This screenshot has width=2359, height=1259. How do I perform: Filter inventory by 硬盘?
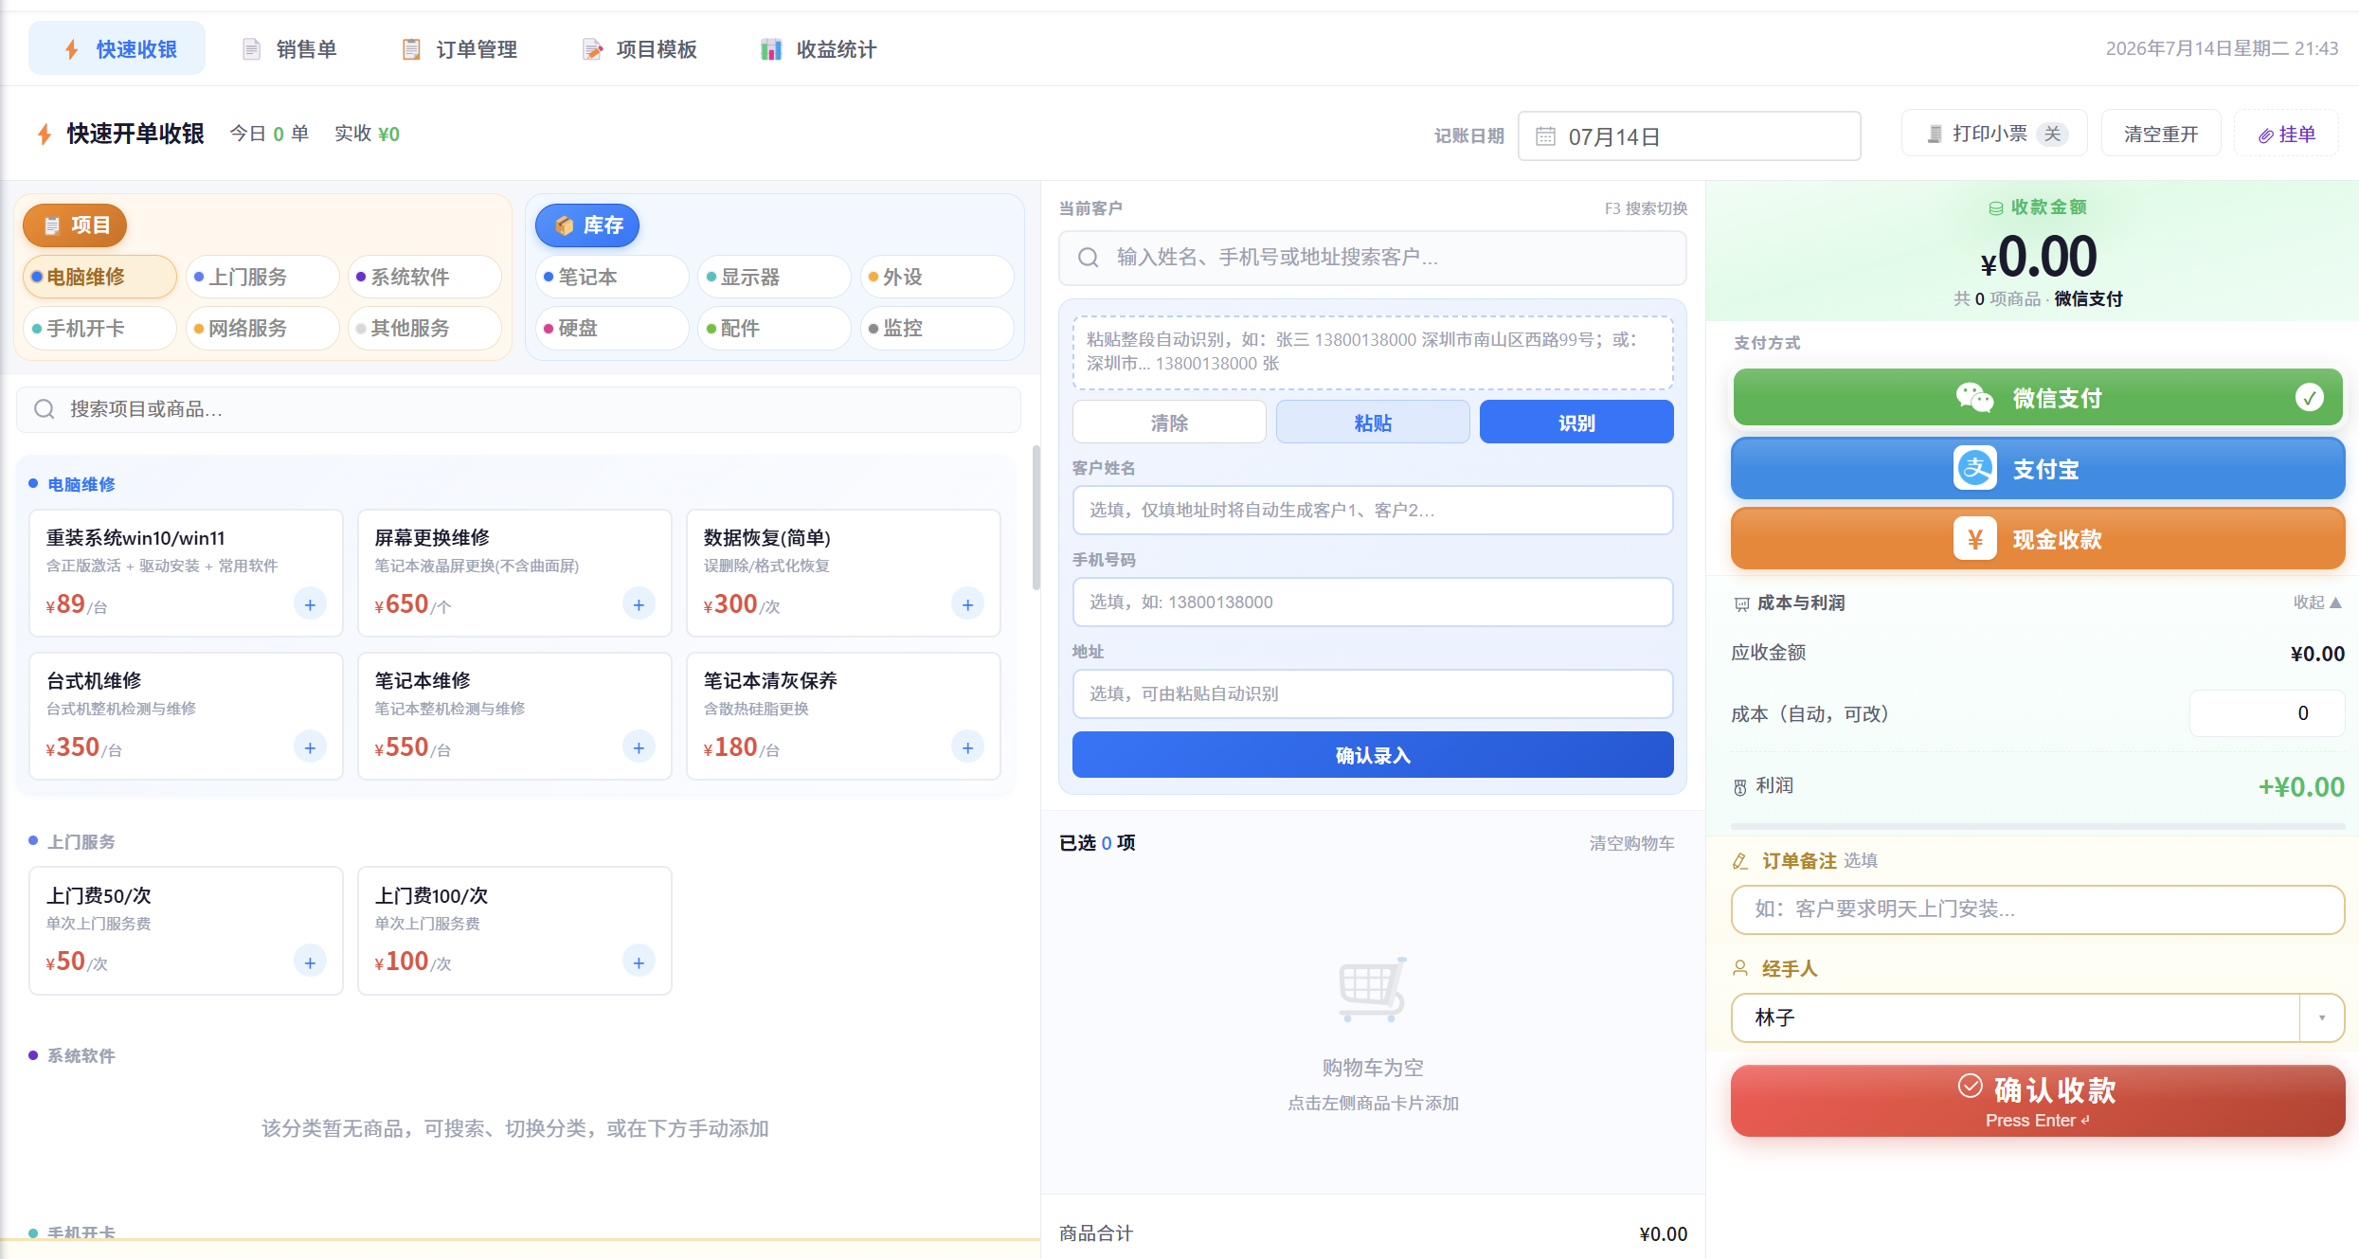[612, 328]
